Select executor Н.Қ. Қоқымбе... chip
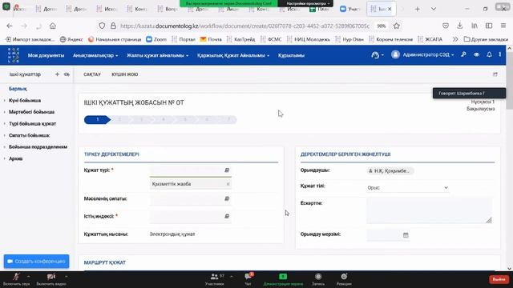This screenshot has width=513, height=288. 390,170
